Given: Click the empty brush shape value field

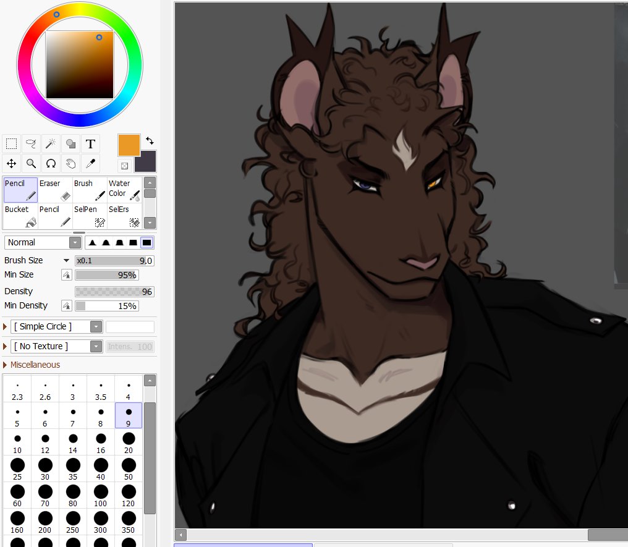Looking at the screenshot, I should [x=130, y=327].
